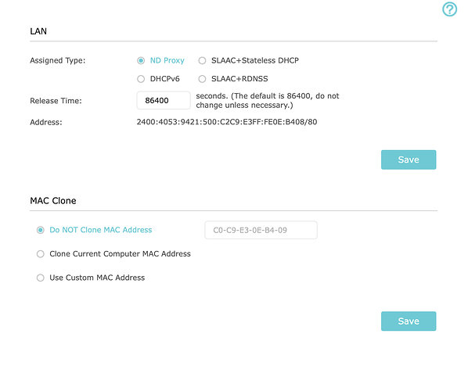Open the help question mark icon

tap(449, 9)
